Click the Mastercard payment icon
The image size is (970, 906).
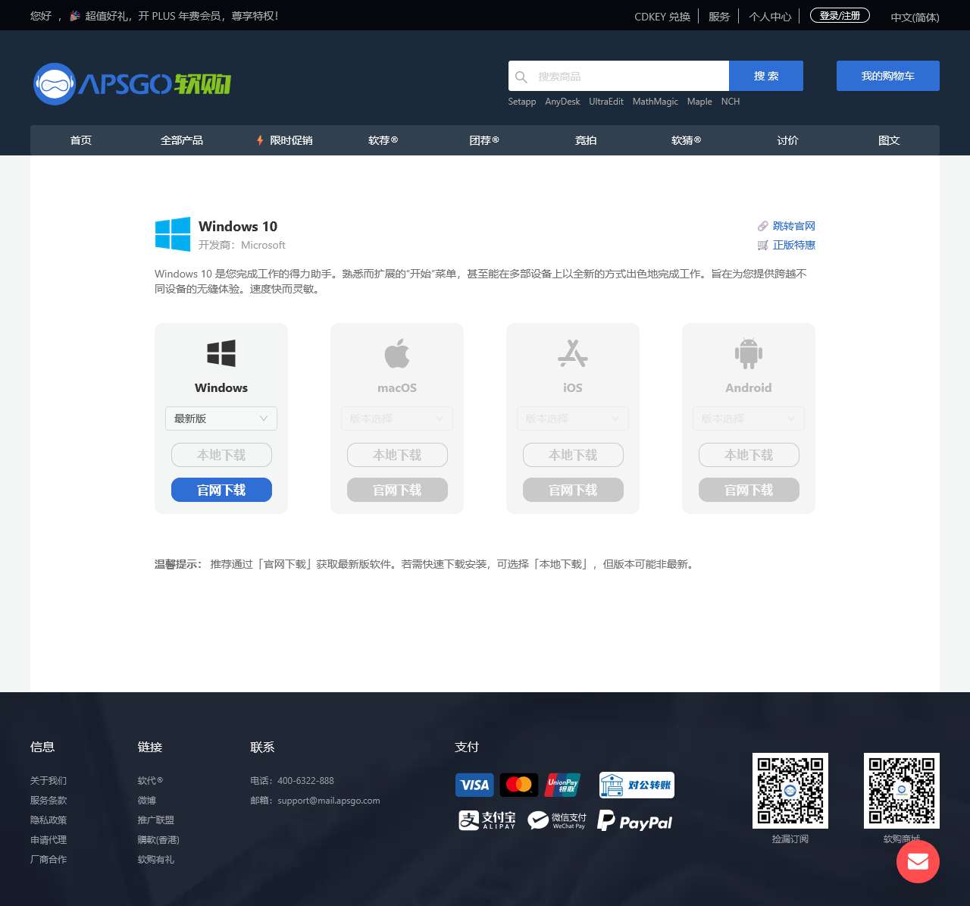click(x=519, y=785)
